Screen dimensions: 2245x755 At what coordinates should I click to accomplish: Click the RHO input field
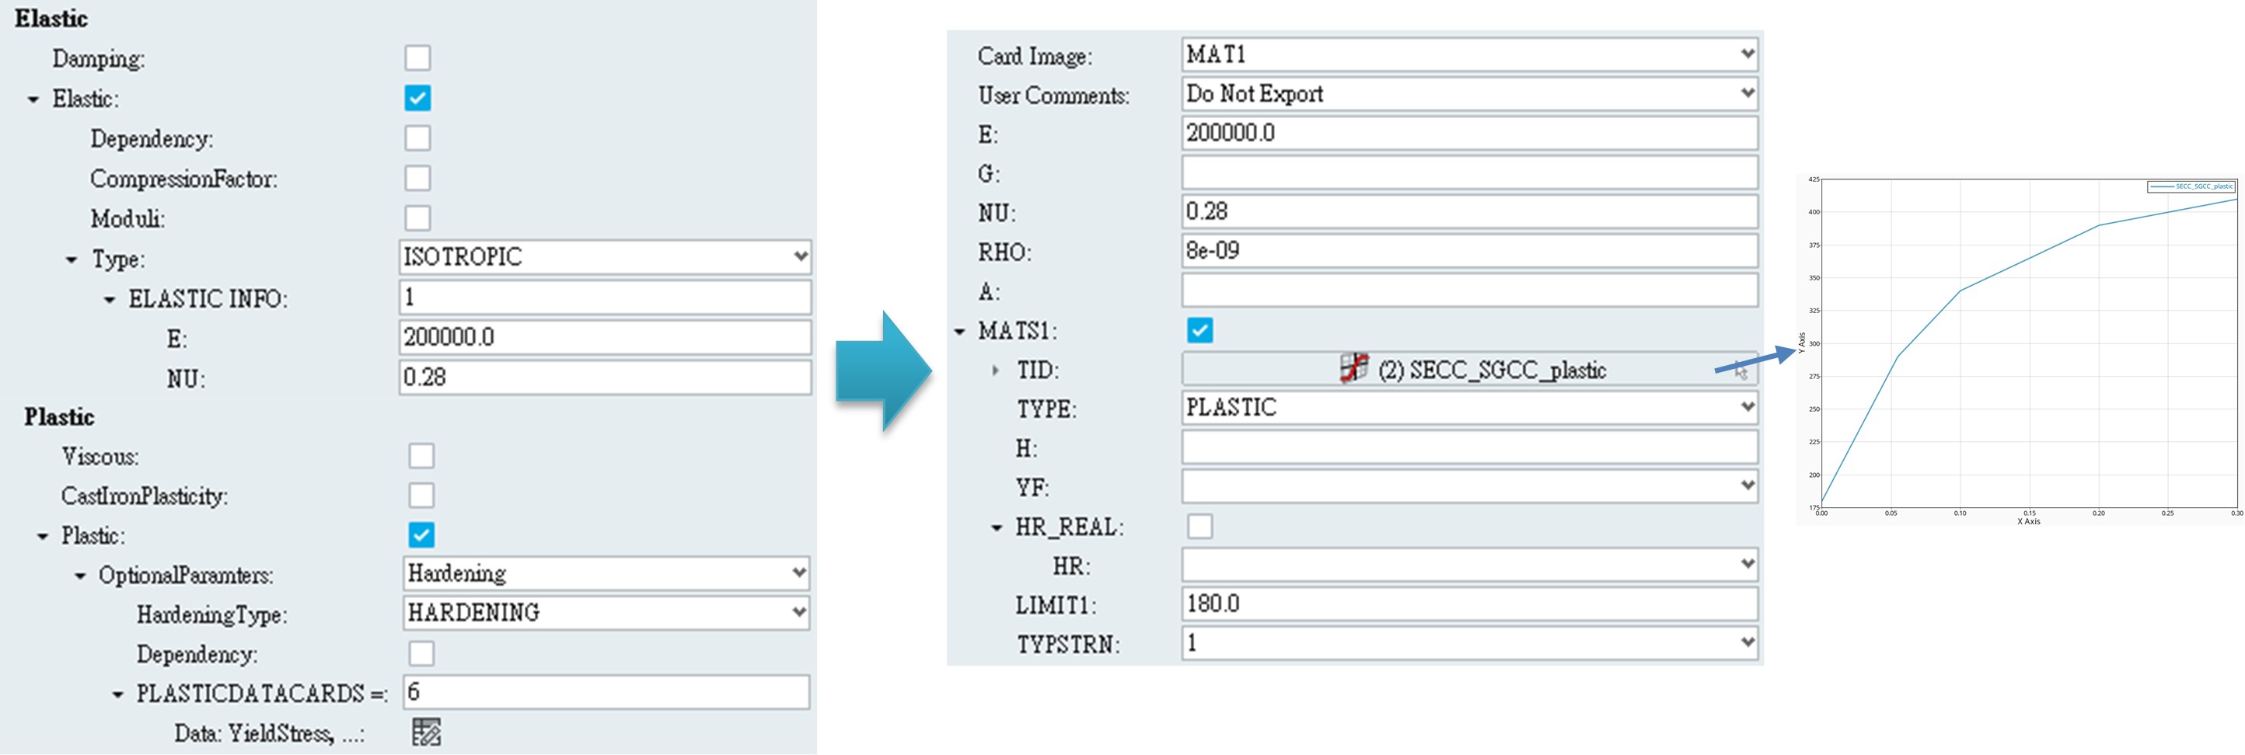1468,251
